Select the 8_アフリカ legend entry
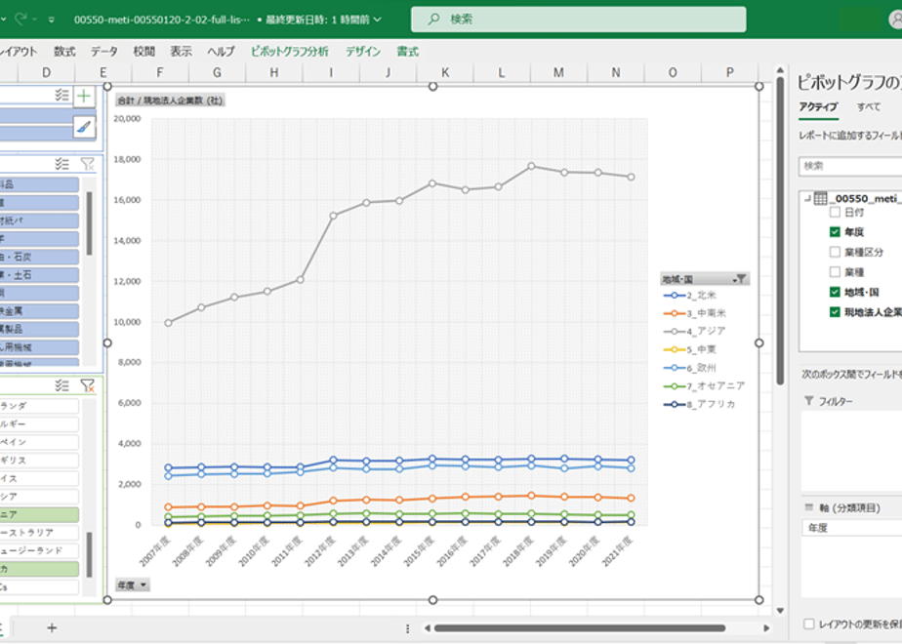 click(700, 404)
